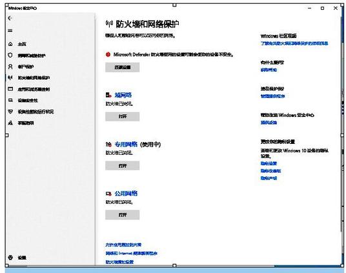Click the 有什么疑问 heading
Viewport: 346px width, 273px height.
tap(272, 63)
